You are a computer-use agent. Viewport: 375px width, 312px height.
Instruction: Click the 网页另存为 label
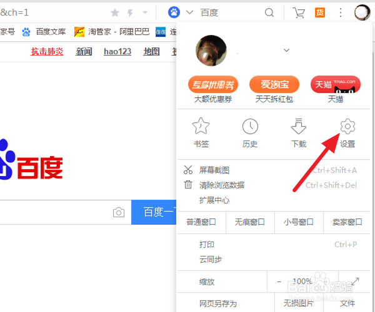pos(218,304)
